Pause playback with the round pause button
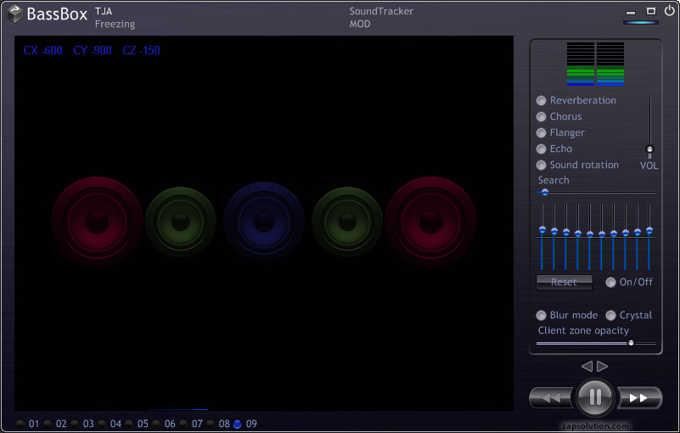This screenshot has height=433, width=680. [595, 397]
